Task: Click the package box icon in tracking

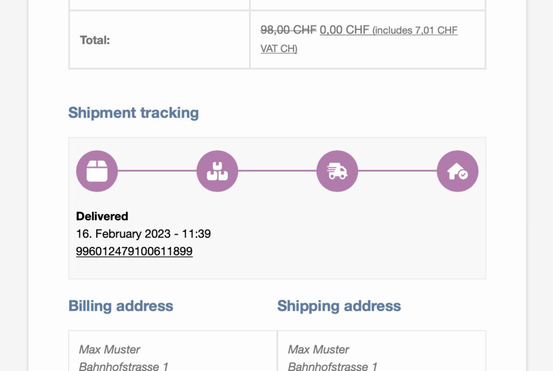Action: [97, 171]
